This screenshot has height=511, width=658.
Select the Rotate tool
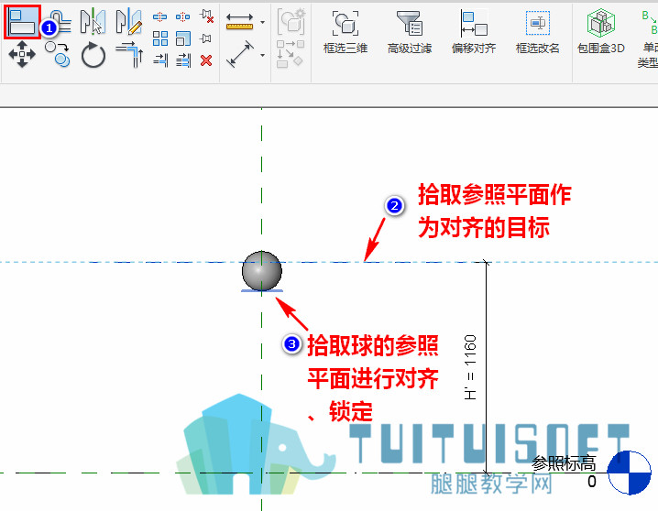click(x=93, y=55)
